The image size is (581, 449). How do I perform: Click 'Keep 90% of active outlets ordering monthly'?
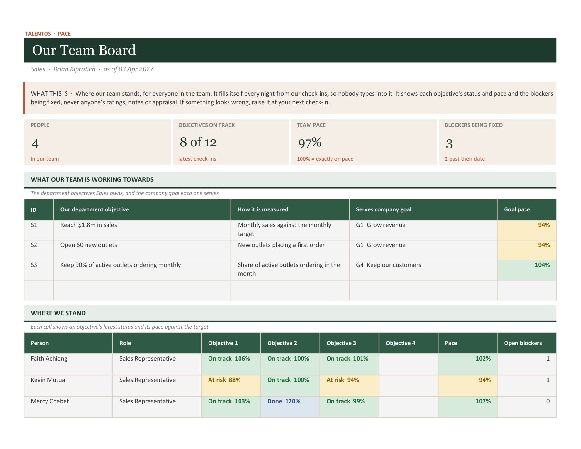pos(142,270)
